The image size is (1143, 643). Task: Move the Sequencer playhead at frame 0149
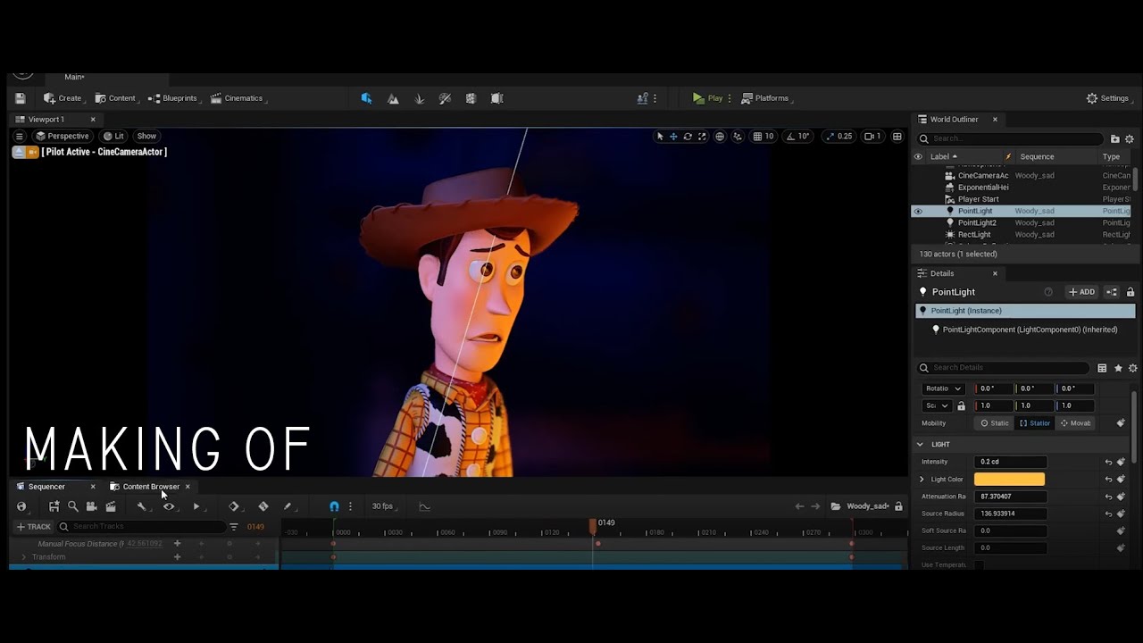click(x=593, y=525)
